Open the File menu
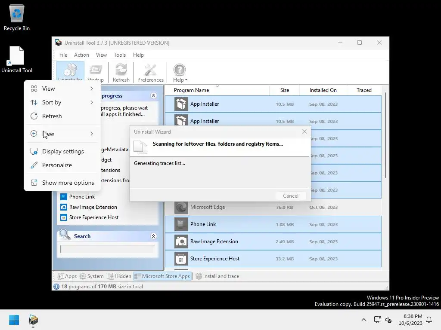 click(x=63, y=55)
